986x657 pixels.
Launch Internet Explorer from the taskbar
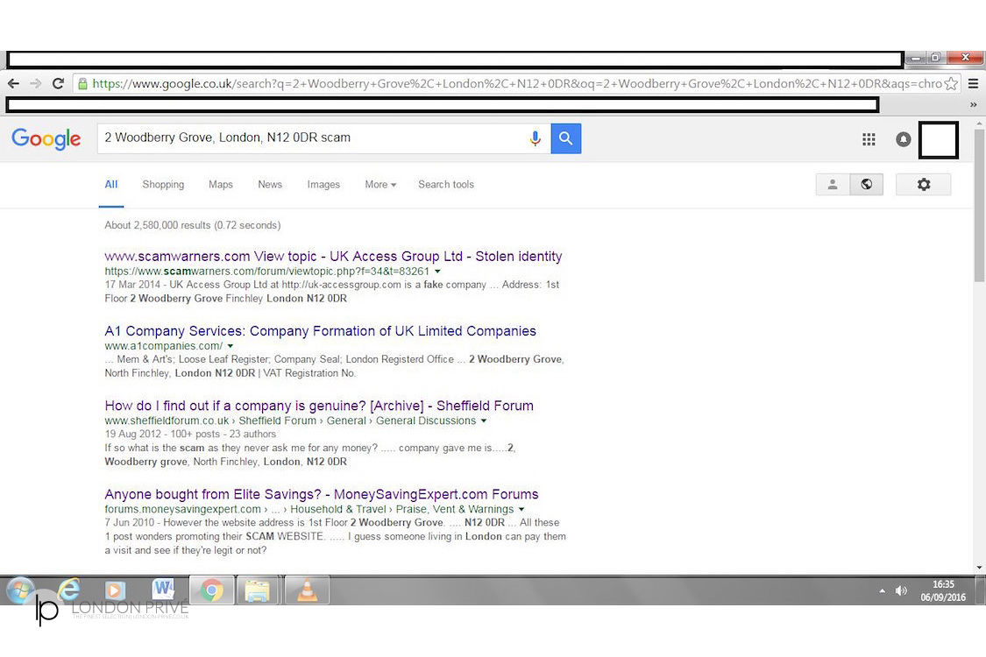pyautogui.click(x=67, y=590)
